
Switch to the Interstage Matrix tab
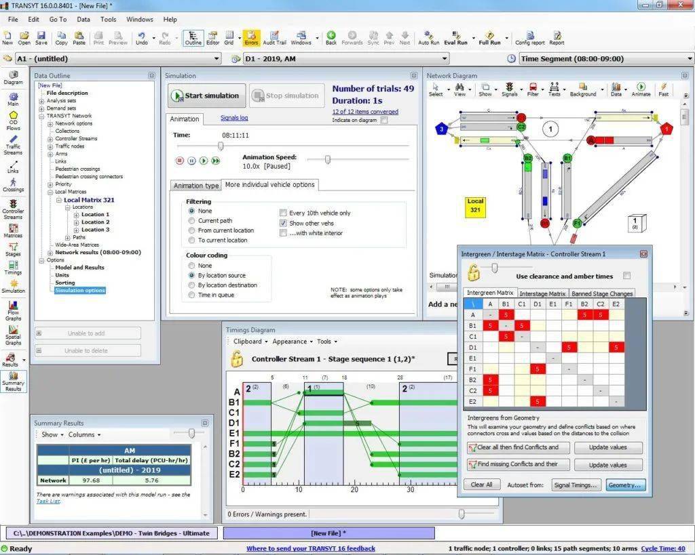point(542,293)
